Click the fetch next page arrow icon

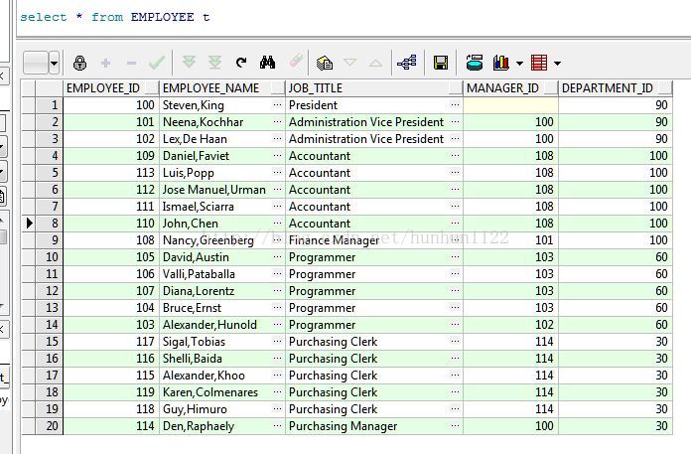(189, 63)
